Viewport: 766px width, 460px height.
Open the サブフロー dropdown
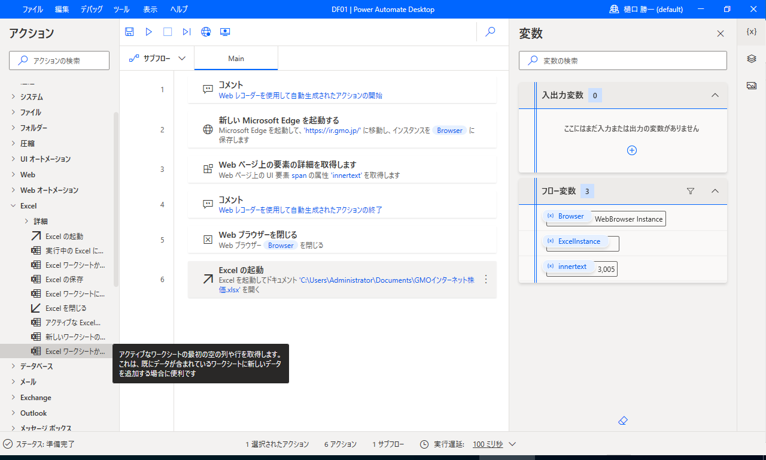[x=157, y=59]
